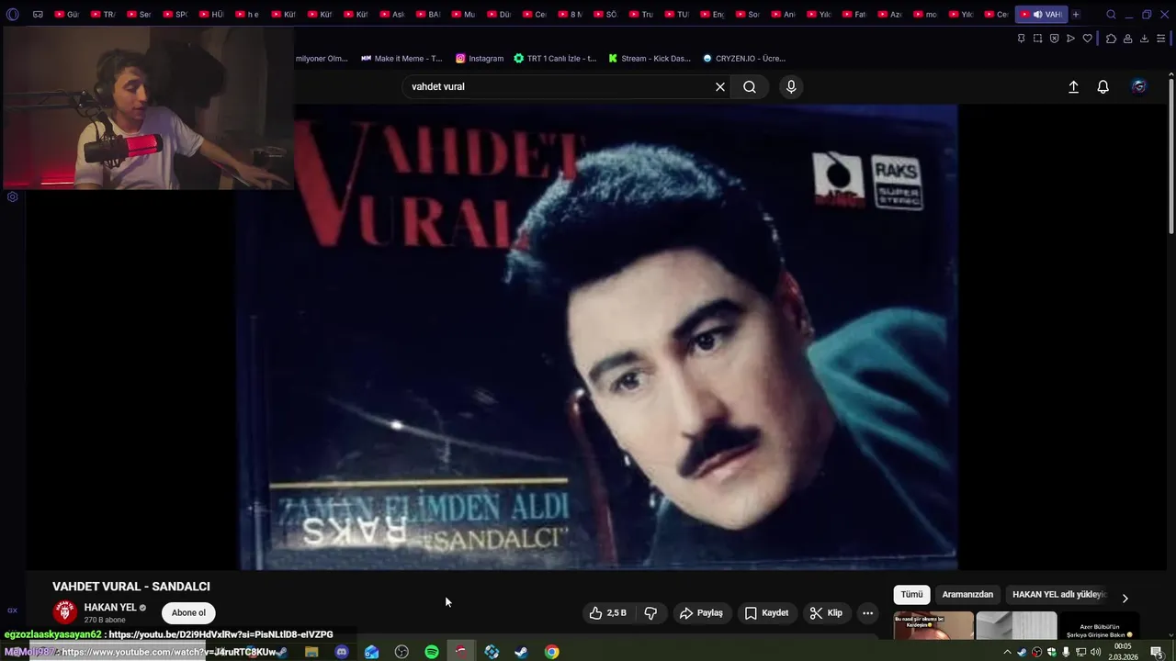The image size is (1176, 661).
Task: Open the easy setup sliders icon
Action: tap(1160, 39)
